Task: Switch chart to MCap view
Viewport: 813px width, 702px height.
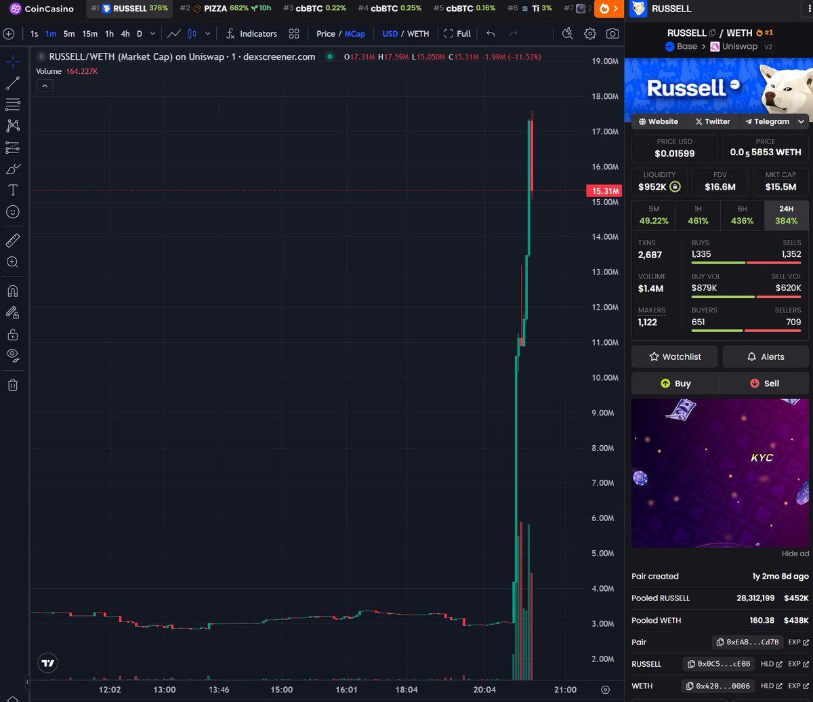Action: point(354,33)
